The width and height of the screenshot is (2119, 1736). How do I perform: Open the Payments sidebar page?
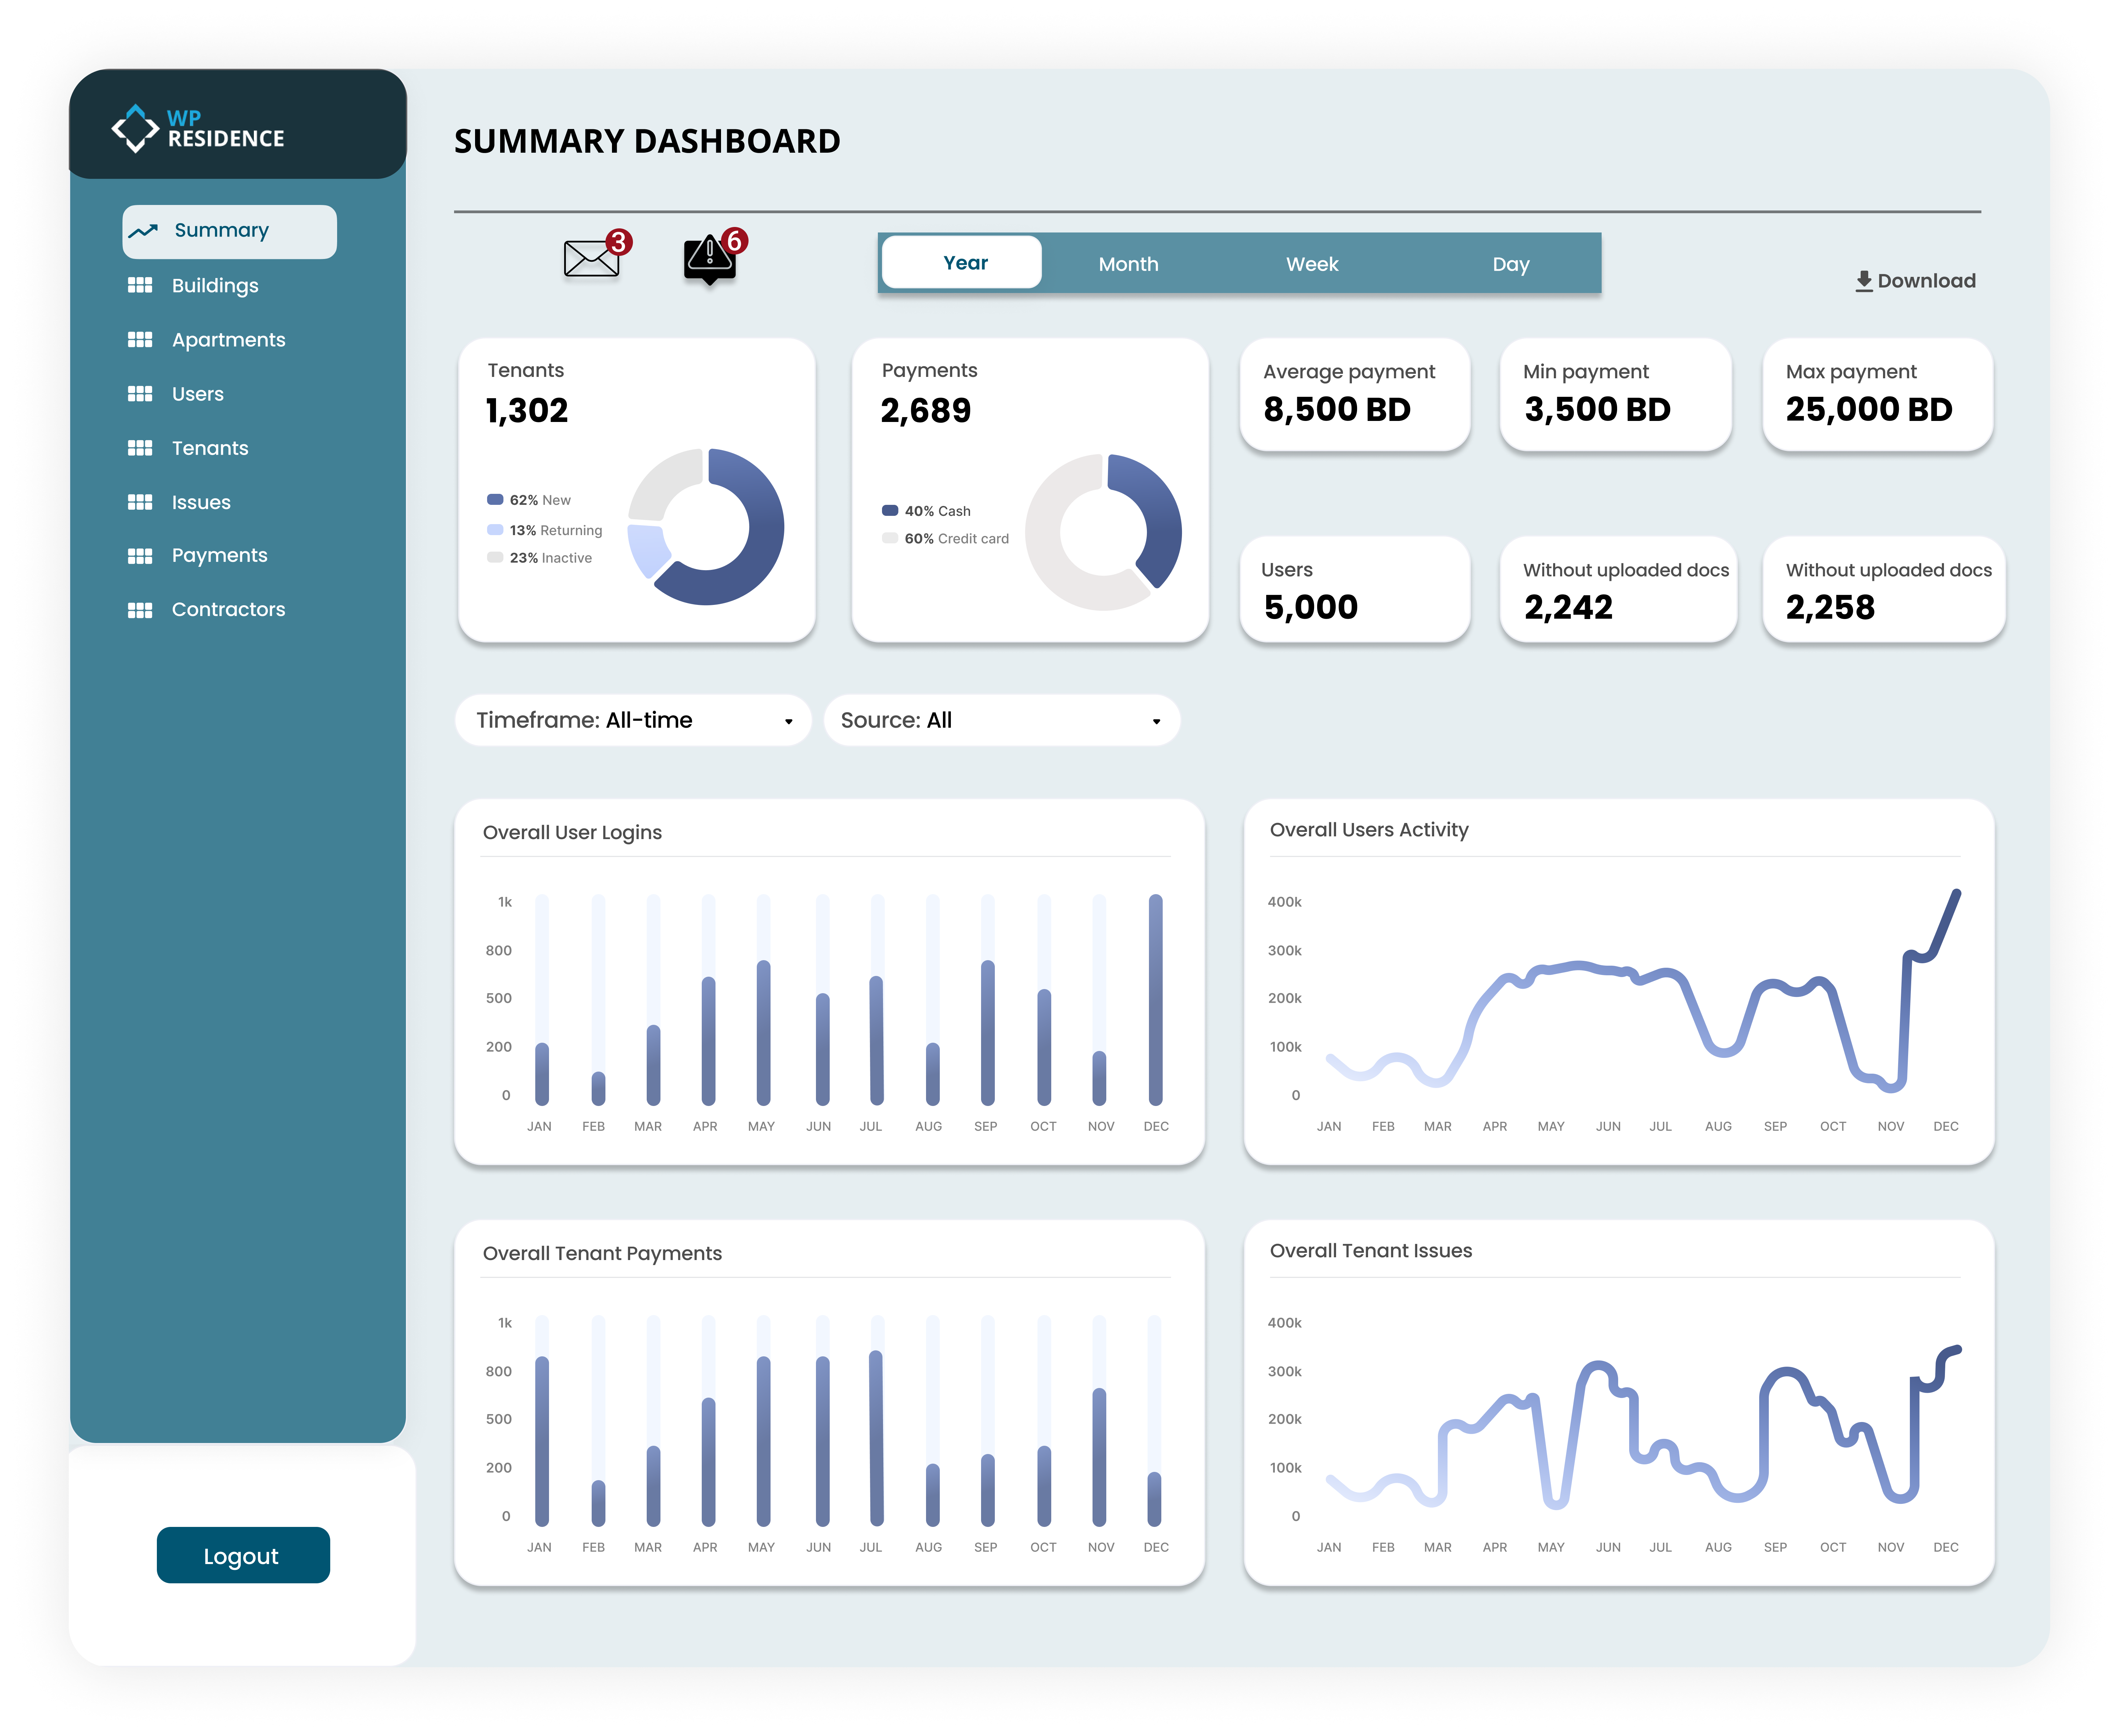click(220, 556)
